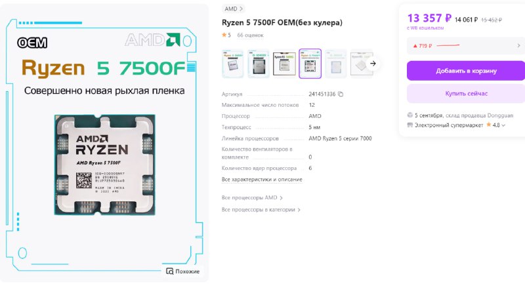Image resolution: width=525 pixels, height=297 pixels.
Task: Copy the article number 241451336
Action: coord(341,94)
